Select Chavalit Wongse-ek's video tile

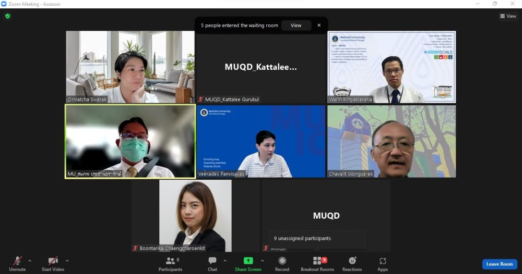pyautogui.click(x=391, y=141)
